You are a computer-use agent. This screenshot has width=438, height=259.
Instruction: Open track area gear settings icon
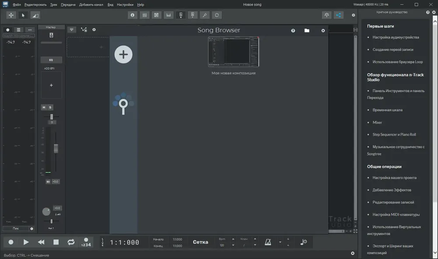[x=94, y=30]
